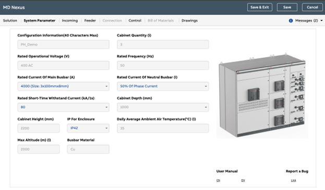Screen dimensions: 325x190
Task: Click the Messages (2) label
Action: (x=306, y=20)
